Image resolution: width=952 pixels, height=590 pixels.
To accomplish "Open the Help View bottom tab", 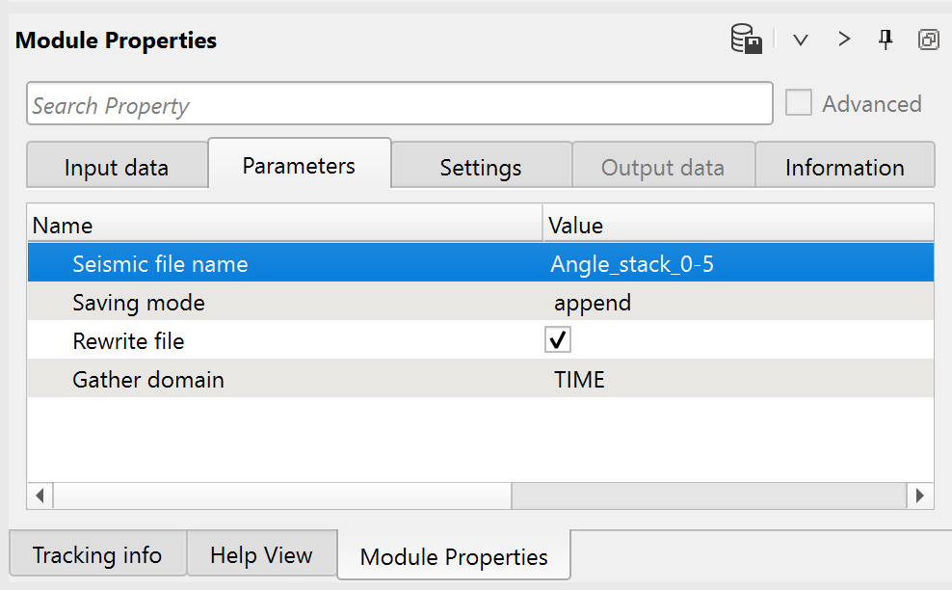I will coord(261,555).
